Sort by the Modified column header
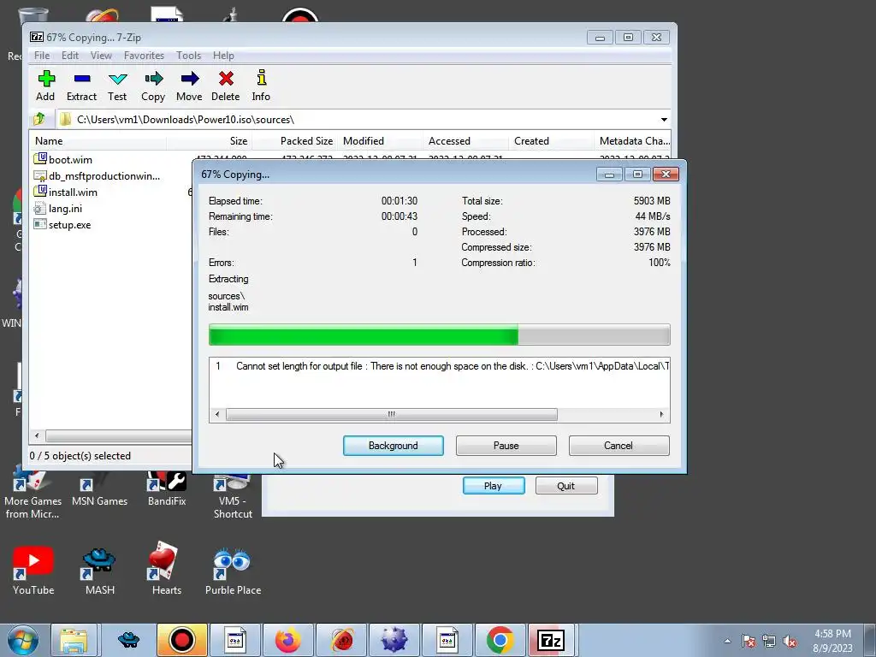Image resolution: width=876 pixels, height=657 pixels. (380, 141)
